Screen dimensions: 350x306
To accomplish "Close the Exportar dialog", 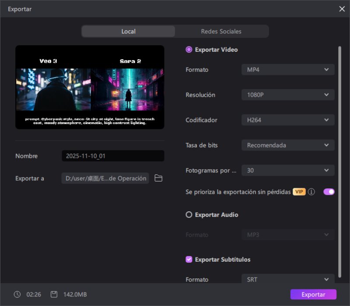I will (x=342, y=9).
